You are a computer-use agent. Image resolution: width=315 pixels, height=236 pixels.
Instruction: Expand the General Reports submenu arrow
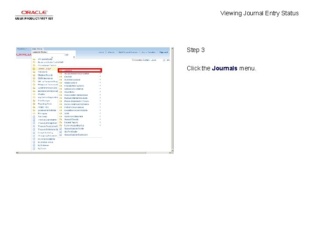(100, 119)
